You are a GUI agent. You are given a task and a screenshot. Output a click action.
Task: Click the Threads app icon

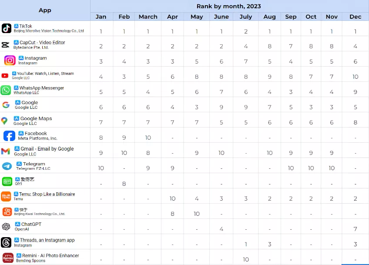pos(6,243)
